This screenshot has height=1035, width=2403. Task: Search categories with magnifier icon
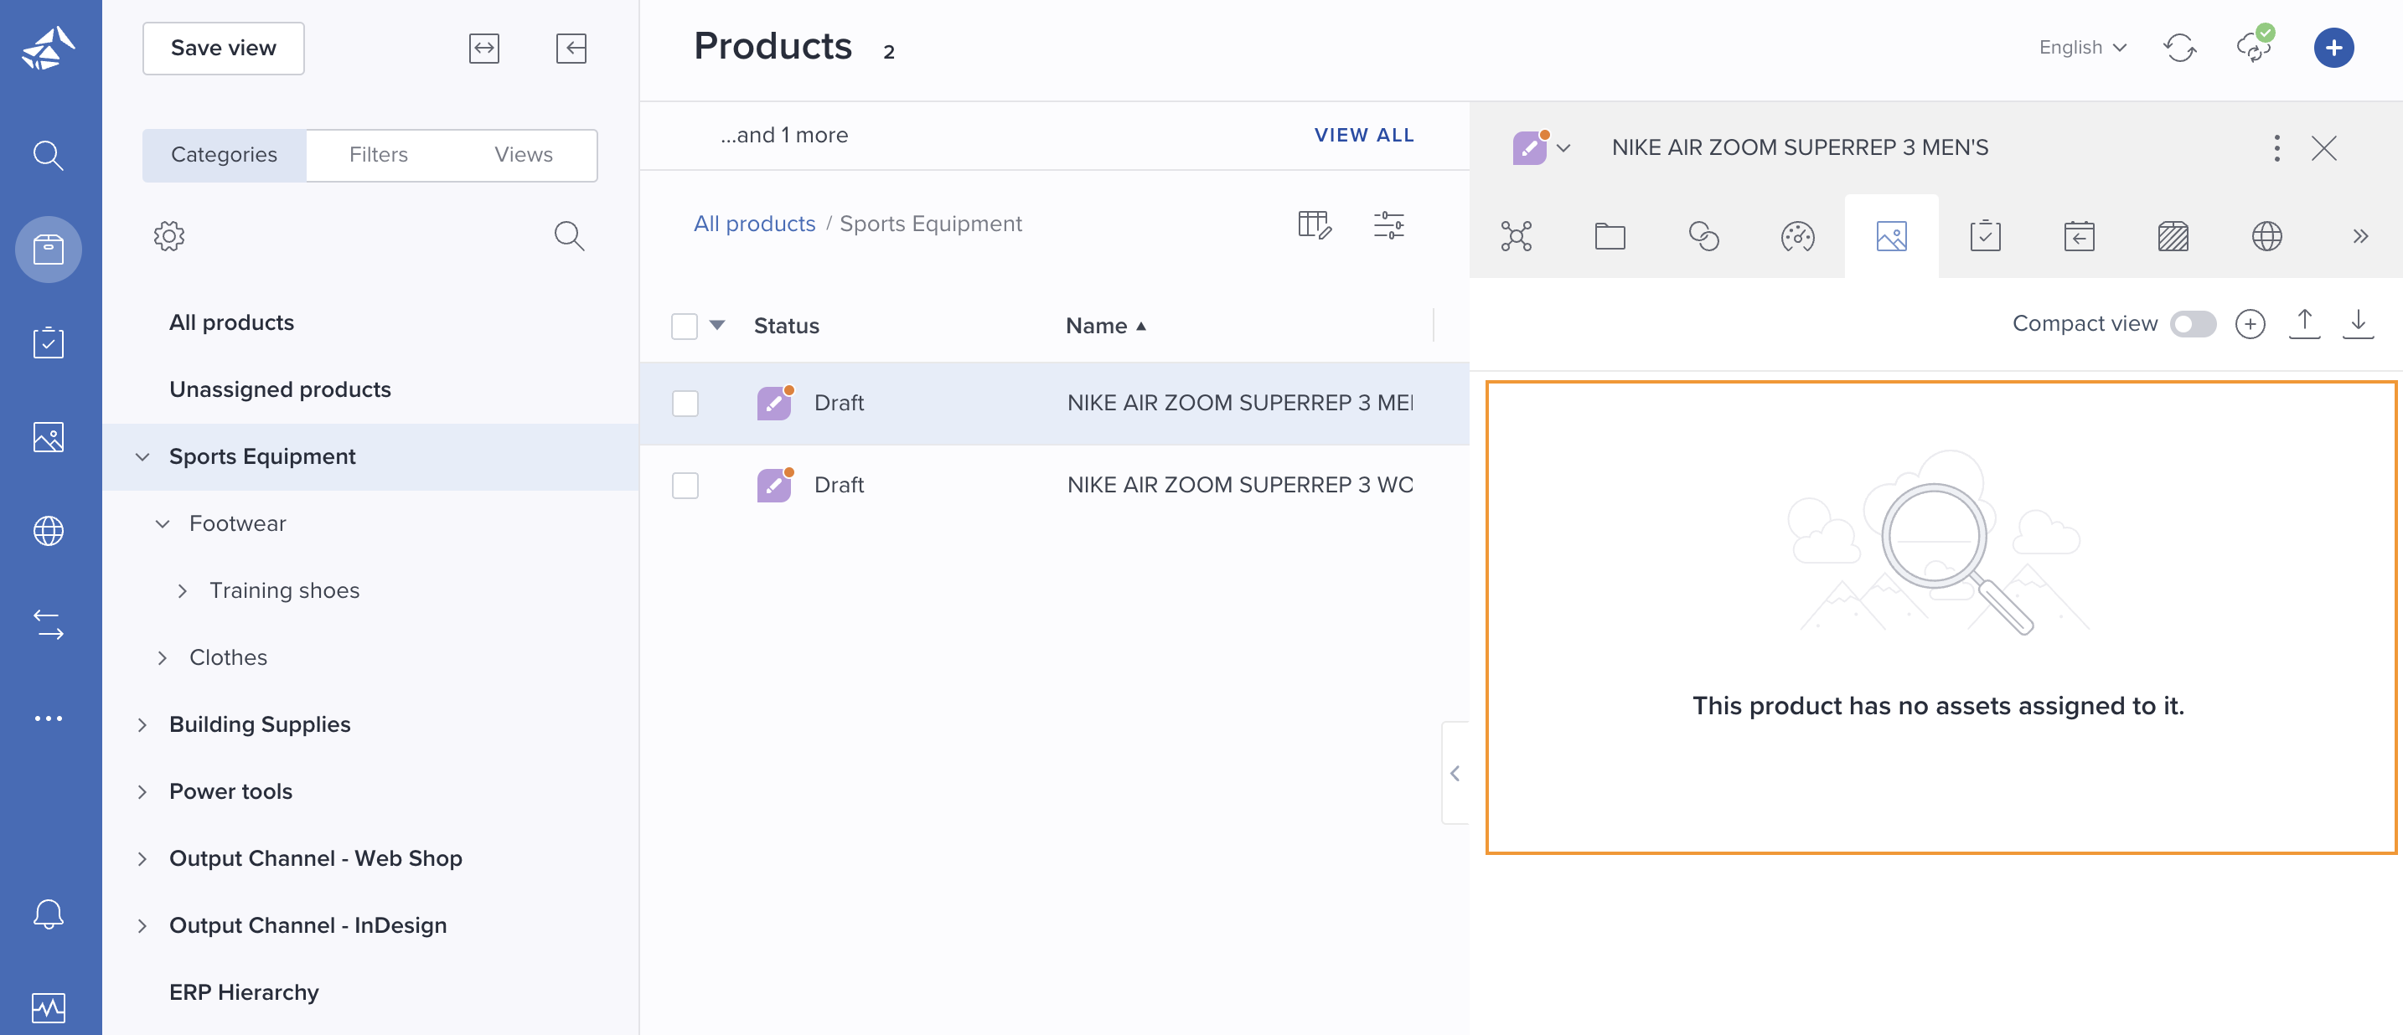click(569, 236)
